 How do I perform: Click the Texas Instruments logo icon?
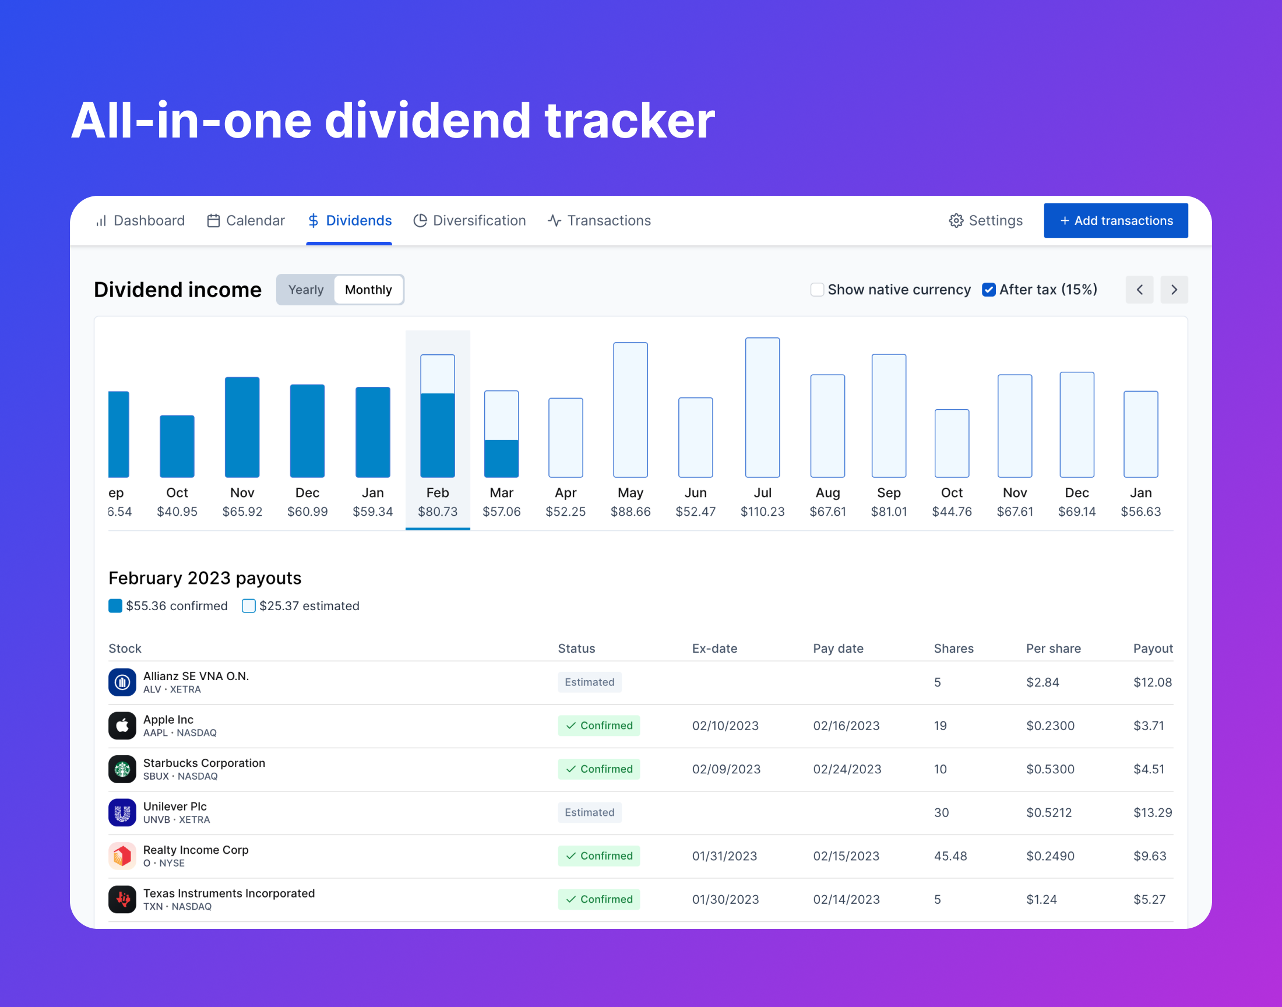(x=122, y=900)
